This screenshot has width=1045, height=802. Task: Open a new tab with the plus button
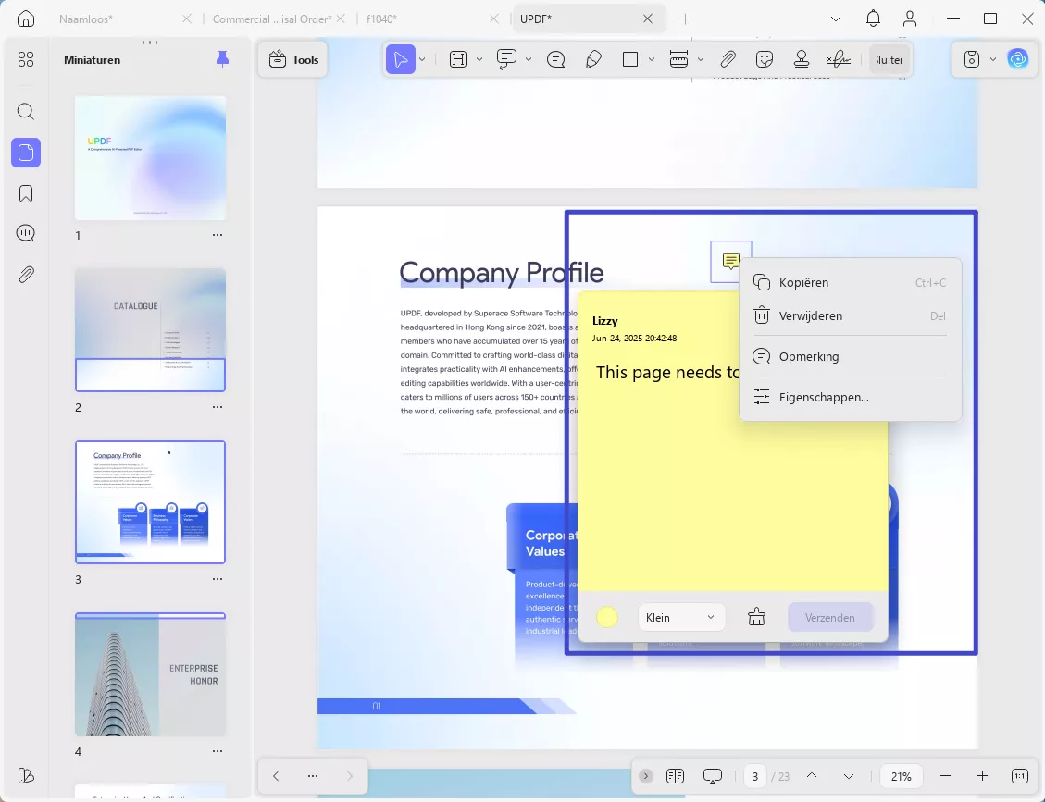[x=685, y=19]
